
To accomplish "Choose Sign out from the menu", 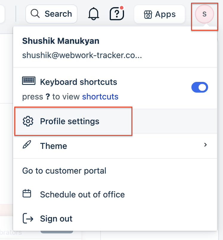I will (115, 219).
